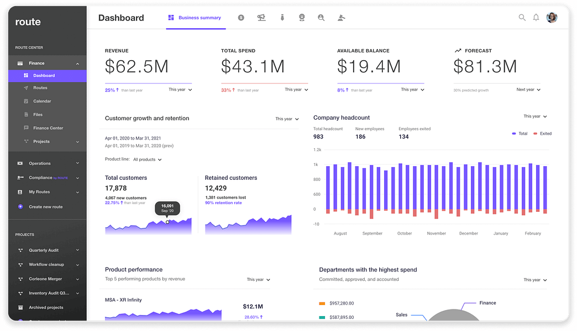The image size is (577, 331).
Task: Open Calendar in the sidebar
Action: [x=42, y=101]
